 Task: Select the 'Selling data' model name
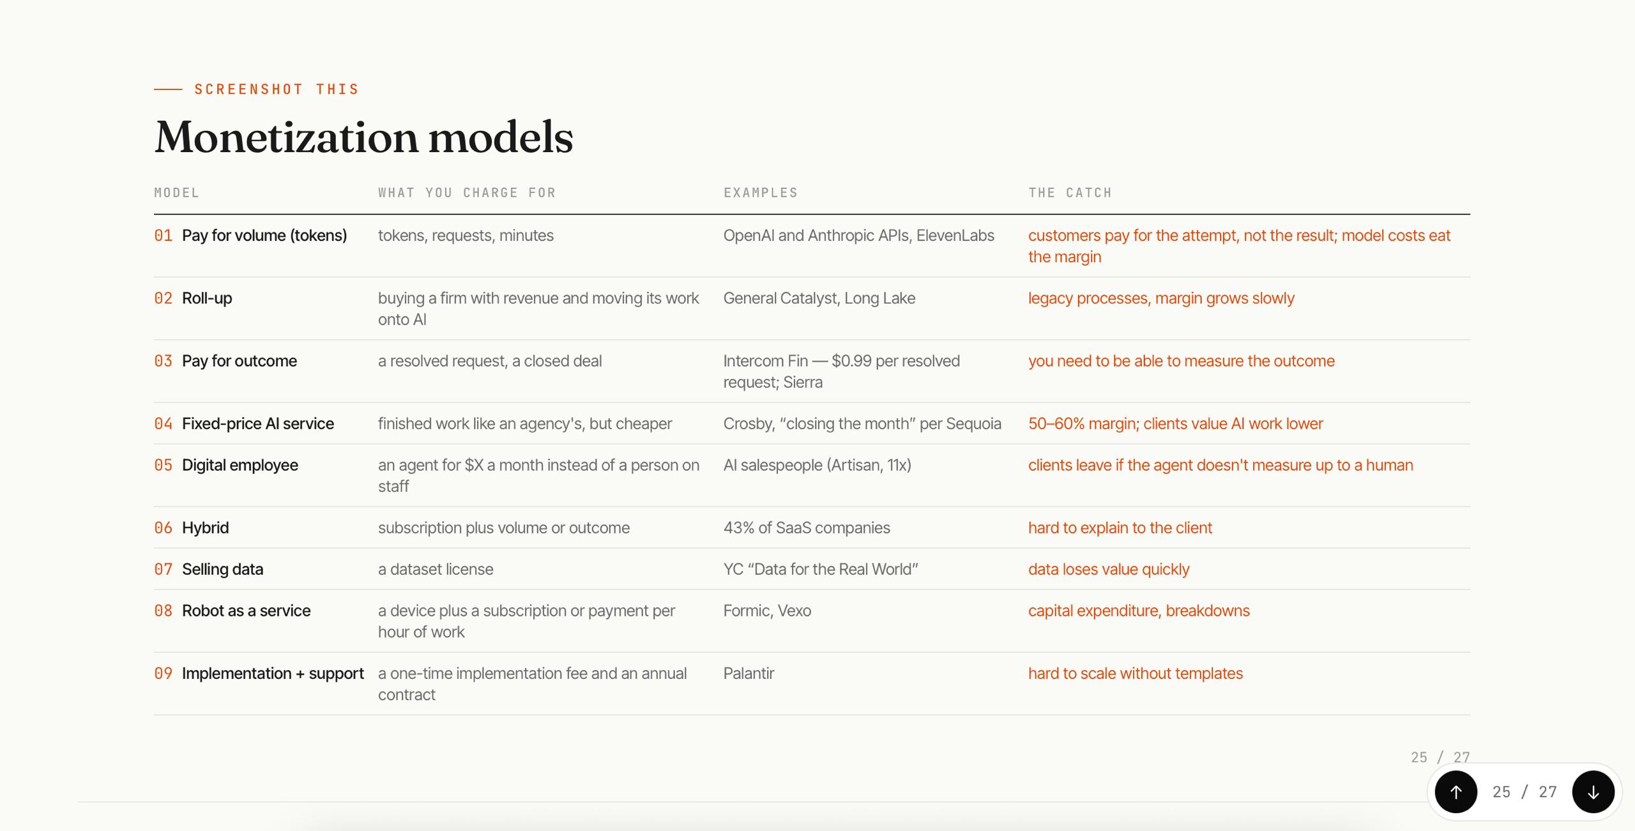coord(222,569)
